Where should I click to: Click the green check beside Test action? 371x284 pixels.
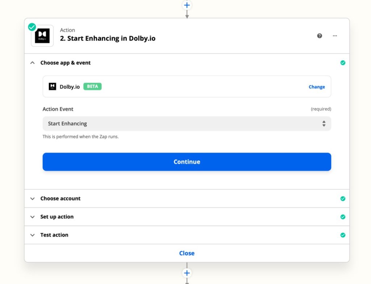(x=343, y=235)
